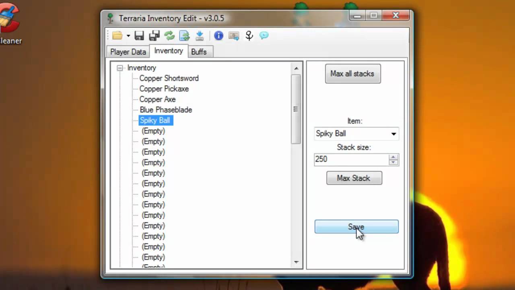
Task: Select Copper Axe in the inventory tree
Action: 157,99
